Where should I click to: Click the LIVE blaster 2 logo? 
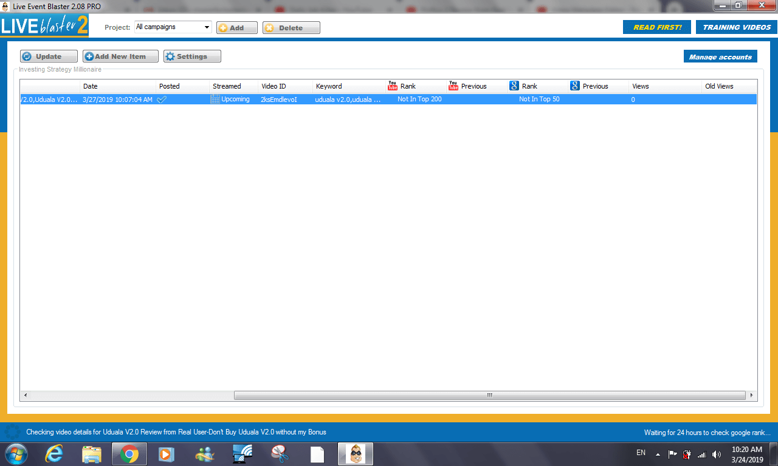click(x=44, y=26)
